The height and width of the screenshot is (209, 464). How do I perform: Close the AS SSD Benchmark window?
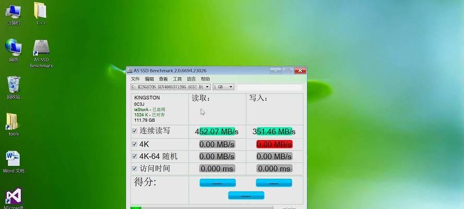(x=300, y=71)
